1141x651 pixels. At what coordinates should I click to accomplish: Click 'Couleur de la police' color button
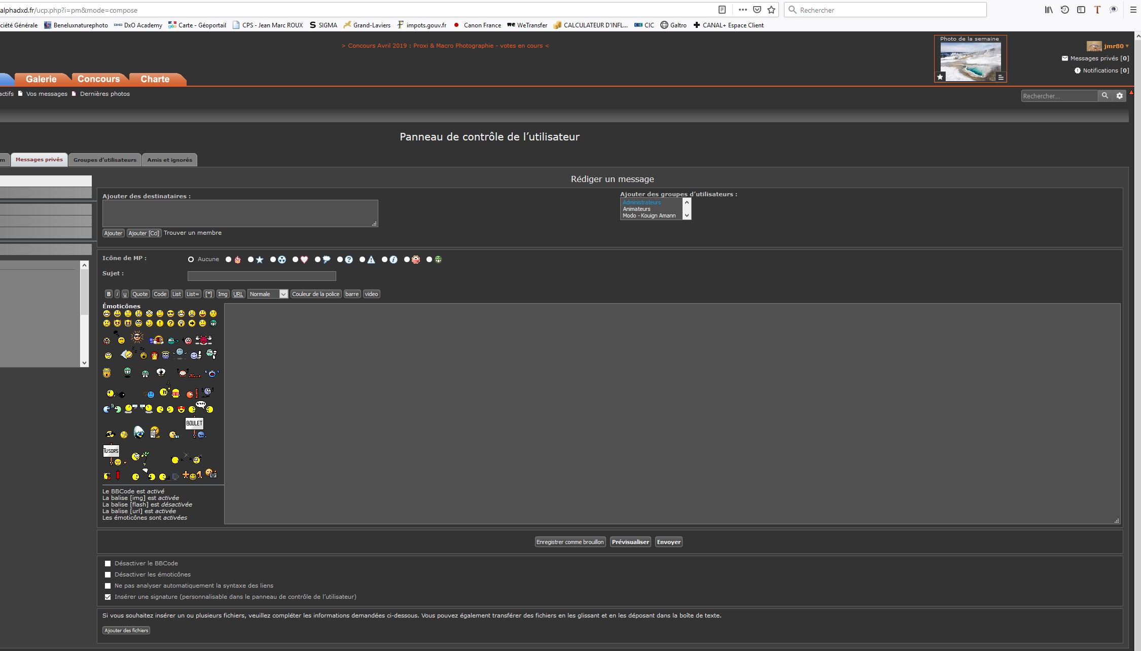(x=315, y=294)
